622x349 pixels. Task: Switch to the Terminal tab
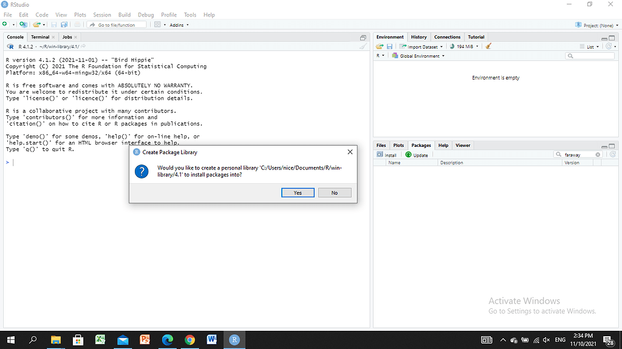(x=40, y=37)
